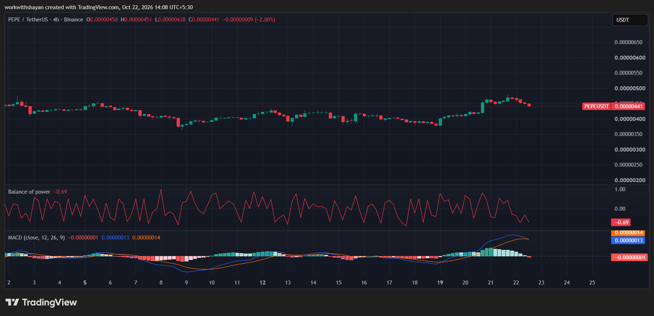
Task: Click the USDT currency button
Action: pos(630,20)
